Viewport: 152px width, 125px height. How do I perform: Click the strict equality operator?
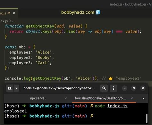coord(119,31)
